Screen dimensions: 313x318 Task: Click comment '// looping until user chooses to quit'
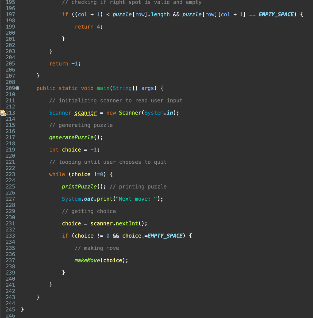tap(108, 162)
